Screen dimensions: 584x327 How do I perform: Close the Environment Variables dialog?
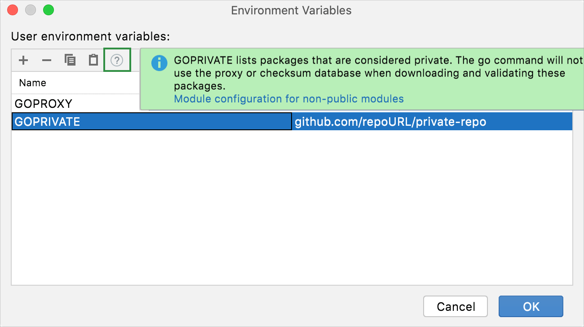point(12,9)
